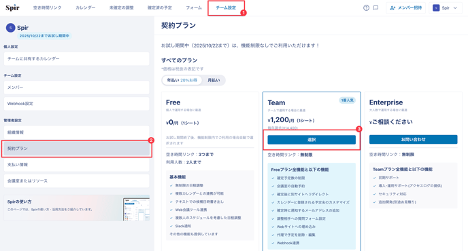Open the chat feedback icon

375,8
